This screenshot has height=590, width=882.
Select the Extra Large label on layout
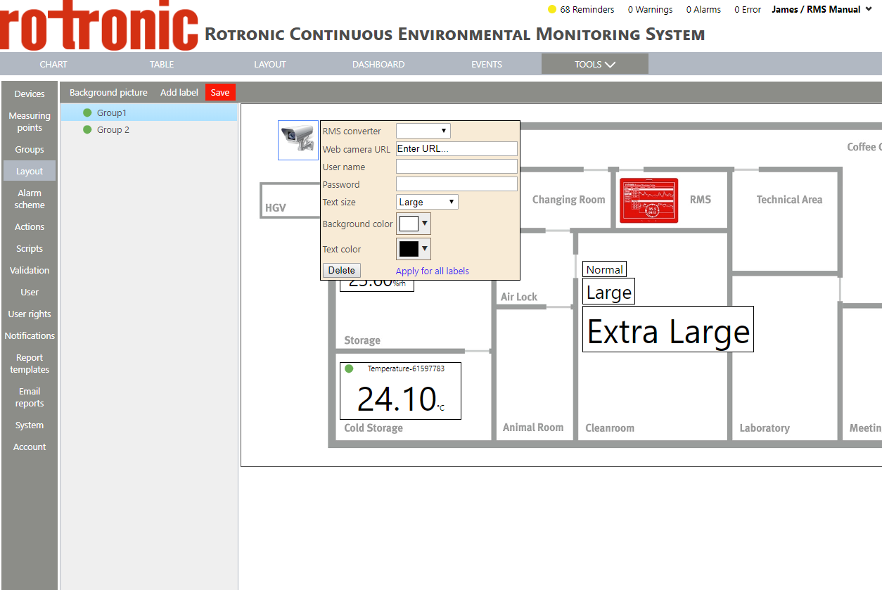click(x=668, y=329)
